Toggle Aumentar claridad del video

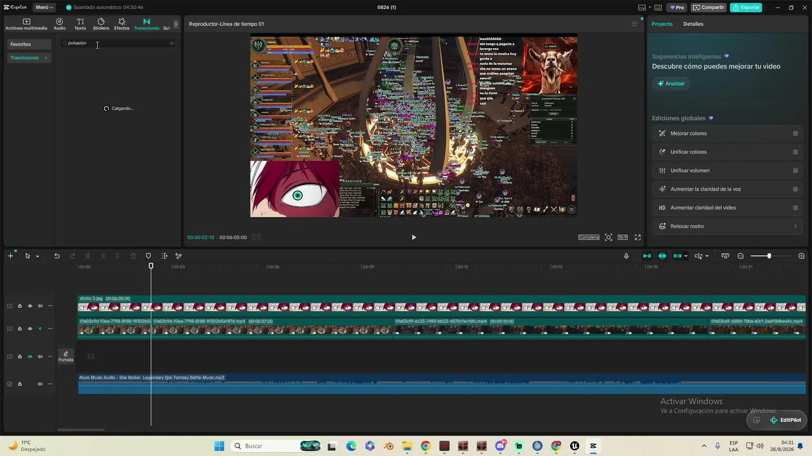[x=796, y=208]
